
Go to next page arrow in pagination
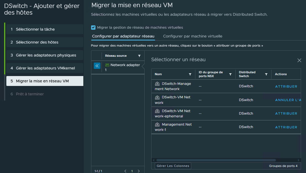(139, 171)
